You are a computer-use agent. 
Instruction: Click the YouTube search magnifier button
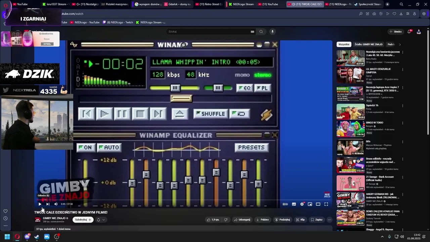(261, 32)
